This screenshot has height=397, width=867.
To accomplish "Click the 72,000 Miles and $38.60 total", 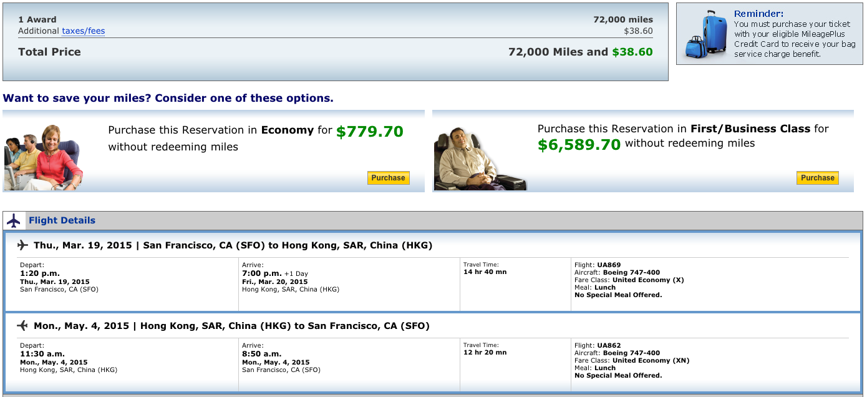I will click(x=581, y=52).
